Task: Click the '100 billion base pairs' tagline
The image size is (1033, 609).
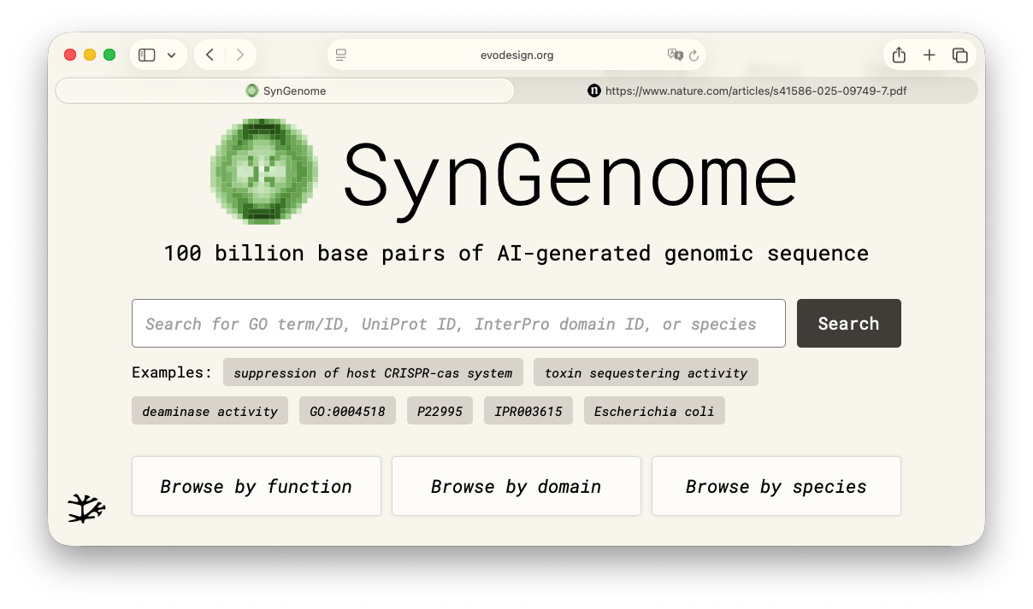Action: tap(516, 254)
